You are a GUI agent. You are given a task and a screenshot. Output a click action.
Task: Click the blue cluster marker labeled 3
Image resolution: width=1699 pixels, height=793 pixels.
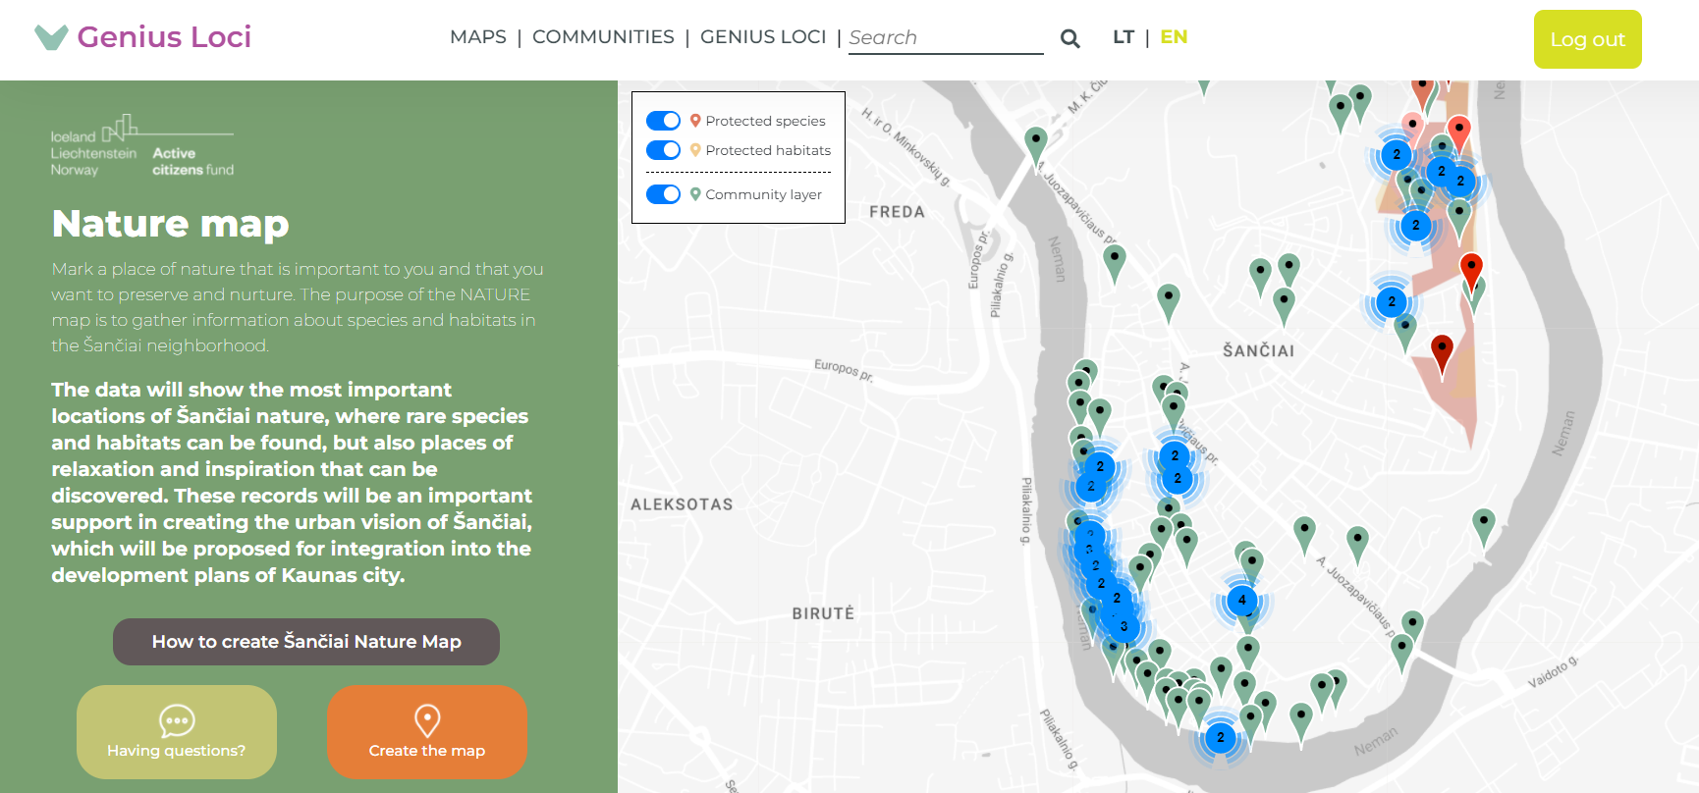coord(1124,626)
